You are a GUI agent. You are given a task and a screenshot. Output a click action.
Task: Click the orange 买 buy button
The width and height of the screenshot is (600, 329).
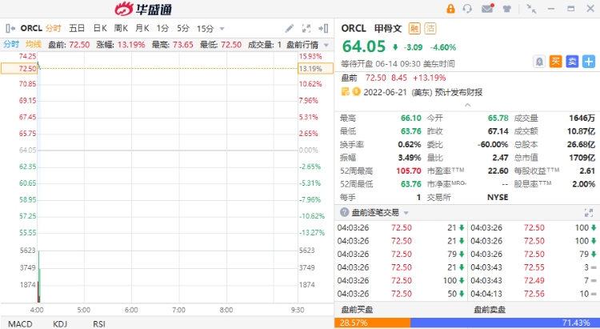pos(555,61)
